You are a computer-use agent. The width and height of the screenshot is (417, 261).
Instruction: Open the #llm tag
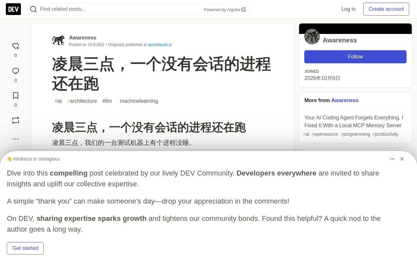tap(107, 101)
